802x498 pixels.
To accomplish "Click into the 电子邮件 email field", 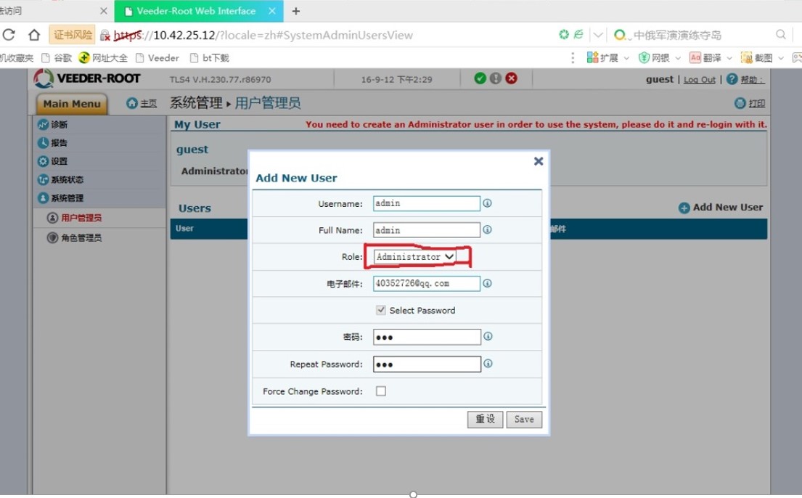I will tap(426, 283).
